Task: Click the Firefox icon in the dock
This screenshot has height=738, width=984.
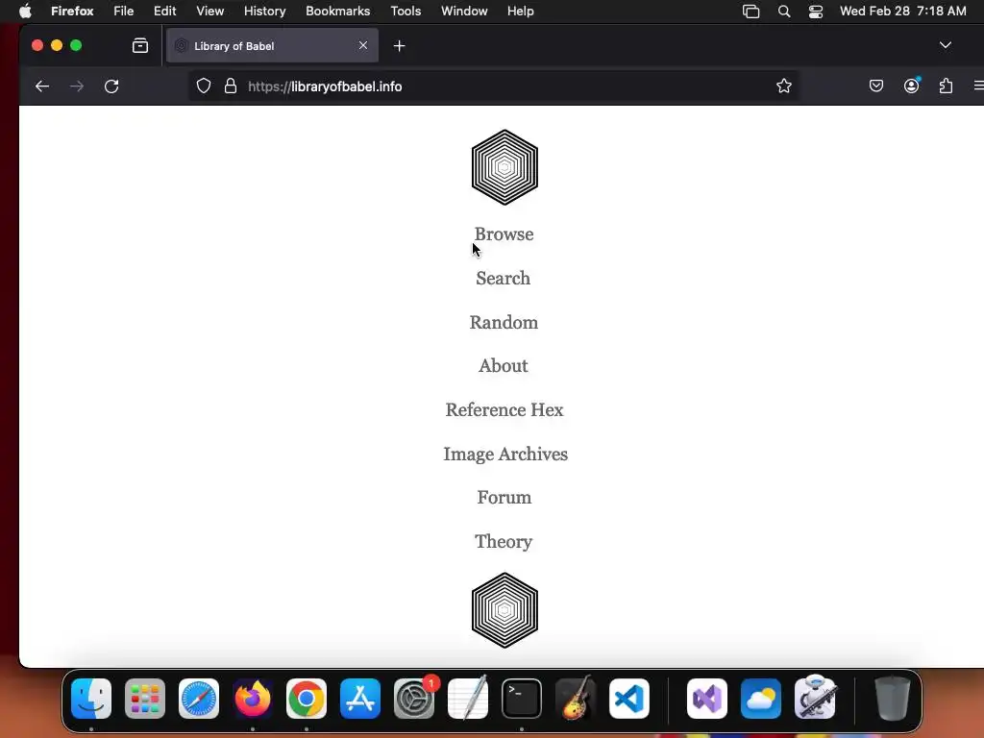Action: click(x=253, y=699)
